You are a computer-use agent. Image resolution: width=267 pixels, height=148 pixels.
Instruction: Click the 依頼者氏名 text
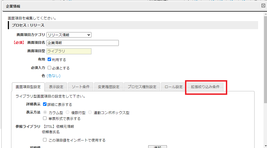pos(51,132)
